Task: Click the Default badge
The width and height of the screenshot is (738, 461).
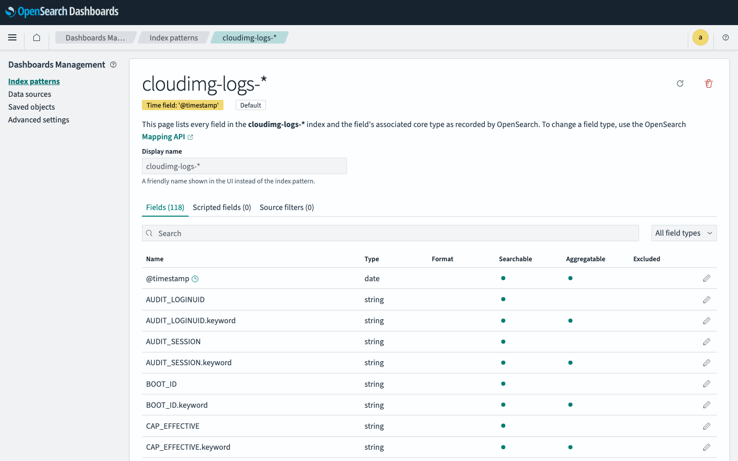Action: pos(251,105)
